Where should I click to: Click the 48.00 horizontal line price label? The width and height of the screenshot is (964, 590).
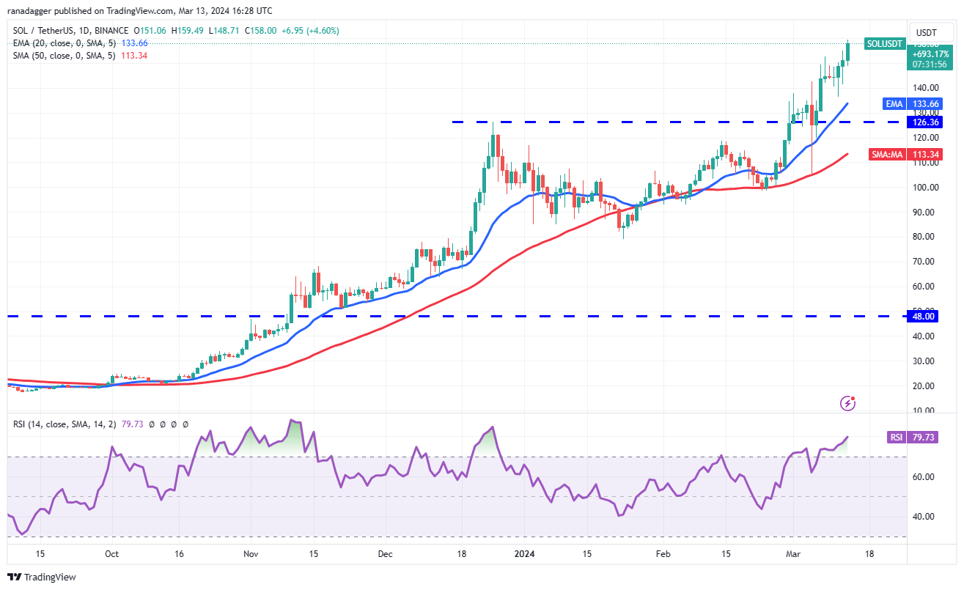tap(924, 316)
